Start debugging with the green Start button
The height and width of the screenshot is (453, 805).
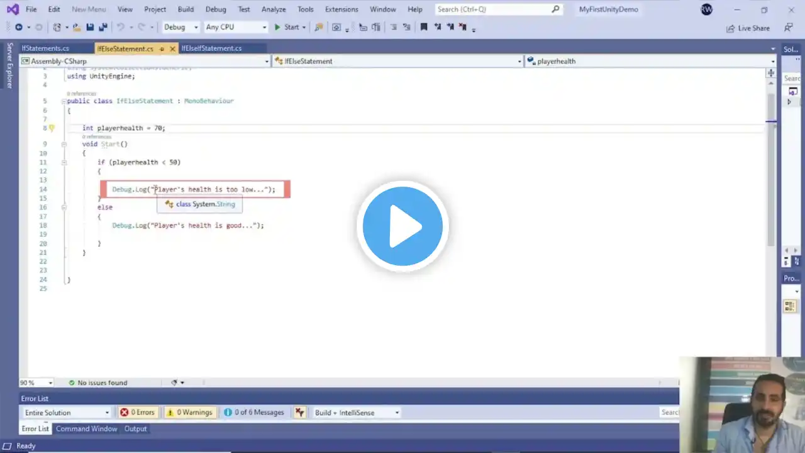(x=286, y=27)
